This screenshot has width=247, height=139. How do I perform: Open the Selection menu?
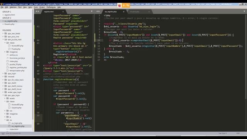(13, 7)
